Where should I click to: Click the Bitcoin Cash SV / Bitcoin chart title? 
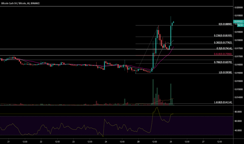point(20,3)
